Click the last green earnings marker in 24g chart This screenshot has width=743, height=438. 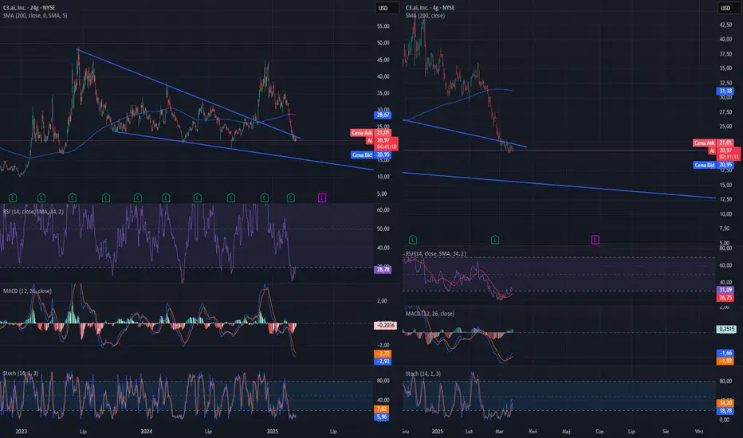[291, 197]
